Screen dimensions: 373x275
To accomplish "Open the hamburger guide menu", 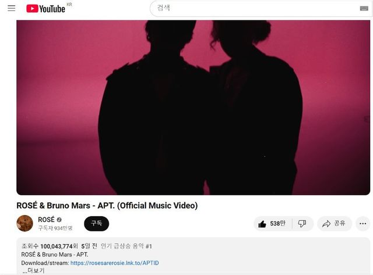I will [x=12, y=8].
